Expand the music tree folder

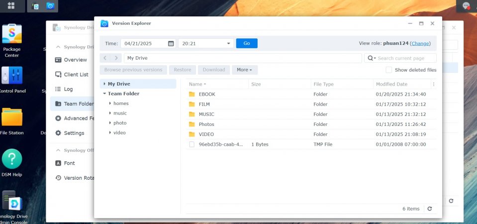coord(110,113)
